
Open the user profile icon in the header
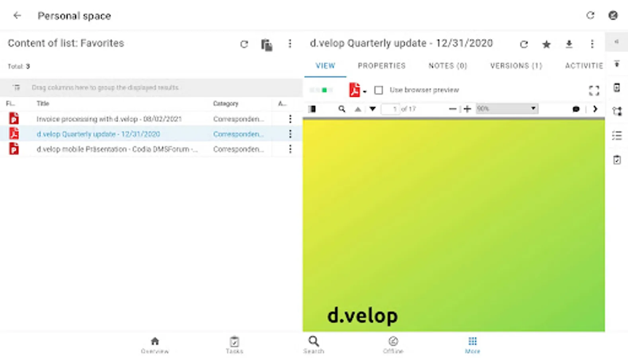pyautogui.click(x=613, y=15)
